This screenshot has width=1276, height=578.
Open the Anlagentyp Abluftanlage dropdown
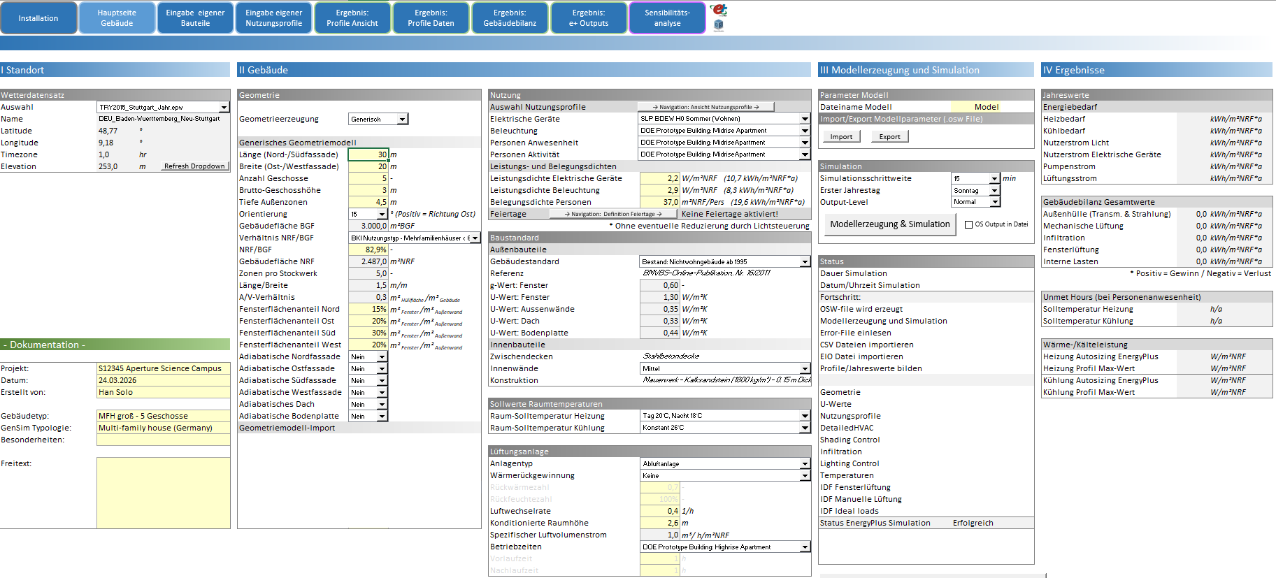pos(805,463)
